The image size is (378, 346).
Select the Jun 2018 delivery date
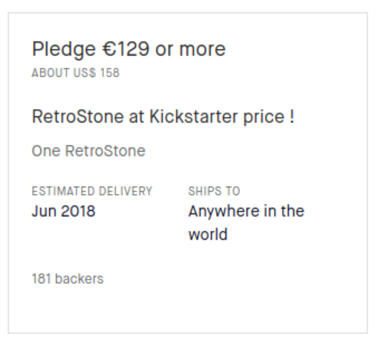click(63, 212)
